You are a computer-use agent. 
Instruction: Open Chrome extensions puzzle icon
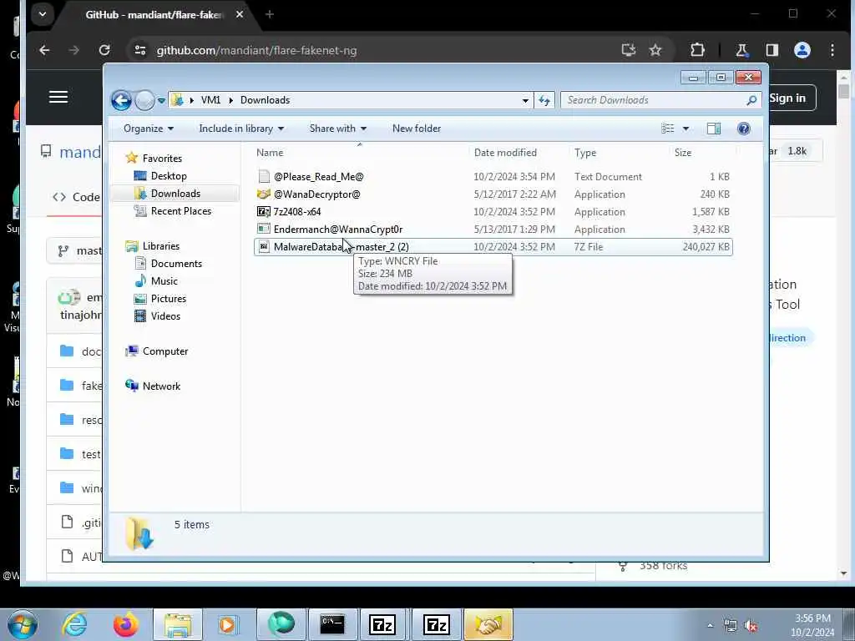tap(697, 50)
